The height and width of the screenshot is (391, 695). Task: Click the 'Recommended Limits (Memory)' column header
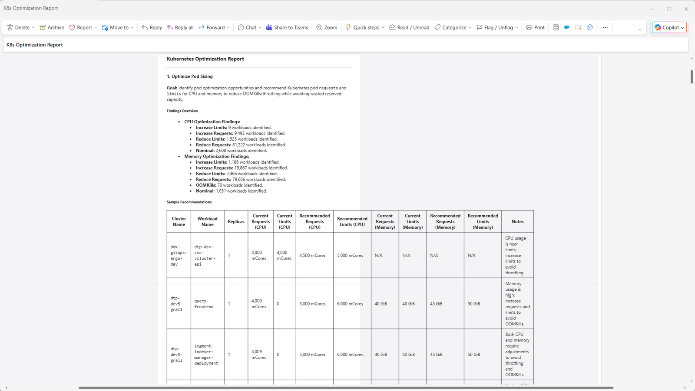tap(483, 222)
